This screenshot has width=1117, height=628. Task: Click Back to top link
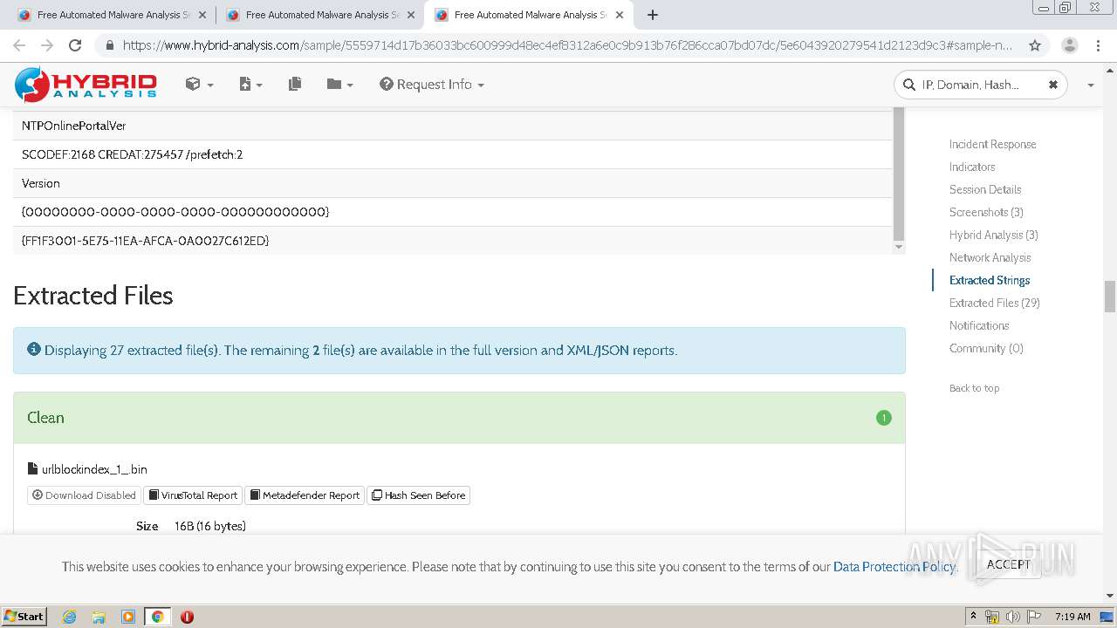pyautogui.click(x=974, y=388)
